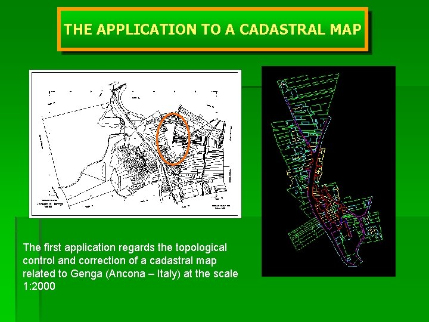The image size is (429, 322).
Task: Select the black-and-white cadastral map image
Action: coord(135,144)
